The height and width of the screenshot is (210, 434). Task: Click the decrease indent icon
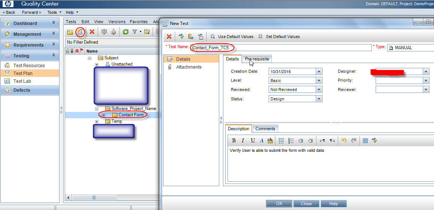pos(310,141)
